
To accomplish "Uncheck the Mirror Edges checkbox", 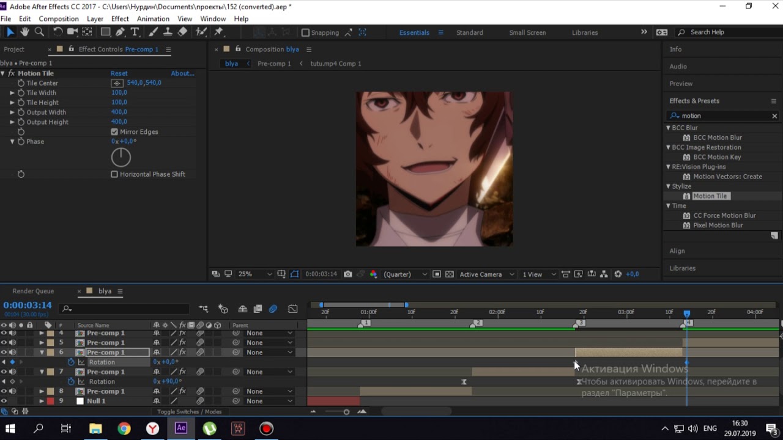I will pos(114,132).
